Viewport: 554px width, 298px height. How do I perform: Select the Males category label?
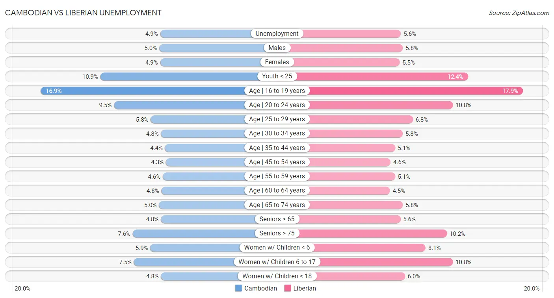point(277,48)
